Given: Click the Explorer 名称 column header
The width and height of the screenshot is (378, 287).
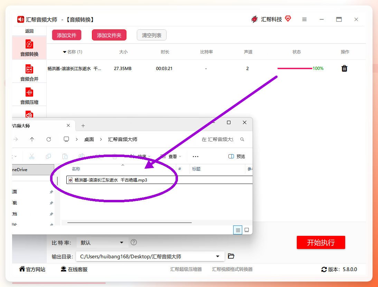Looking at the screenshot, I should [x=76, y=169].
